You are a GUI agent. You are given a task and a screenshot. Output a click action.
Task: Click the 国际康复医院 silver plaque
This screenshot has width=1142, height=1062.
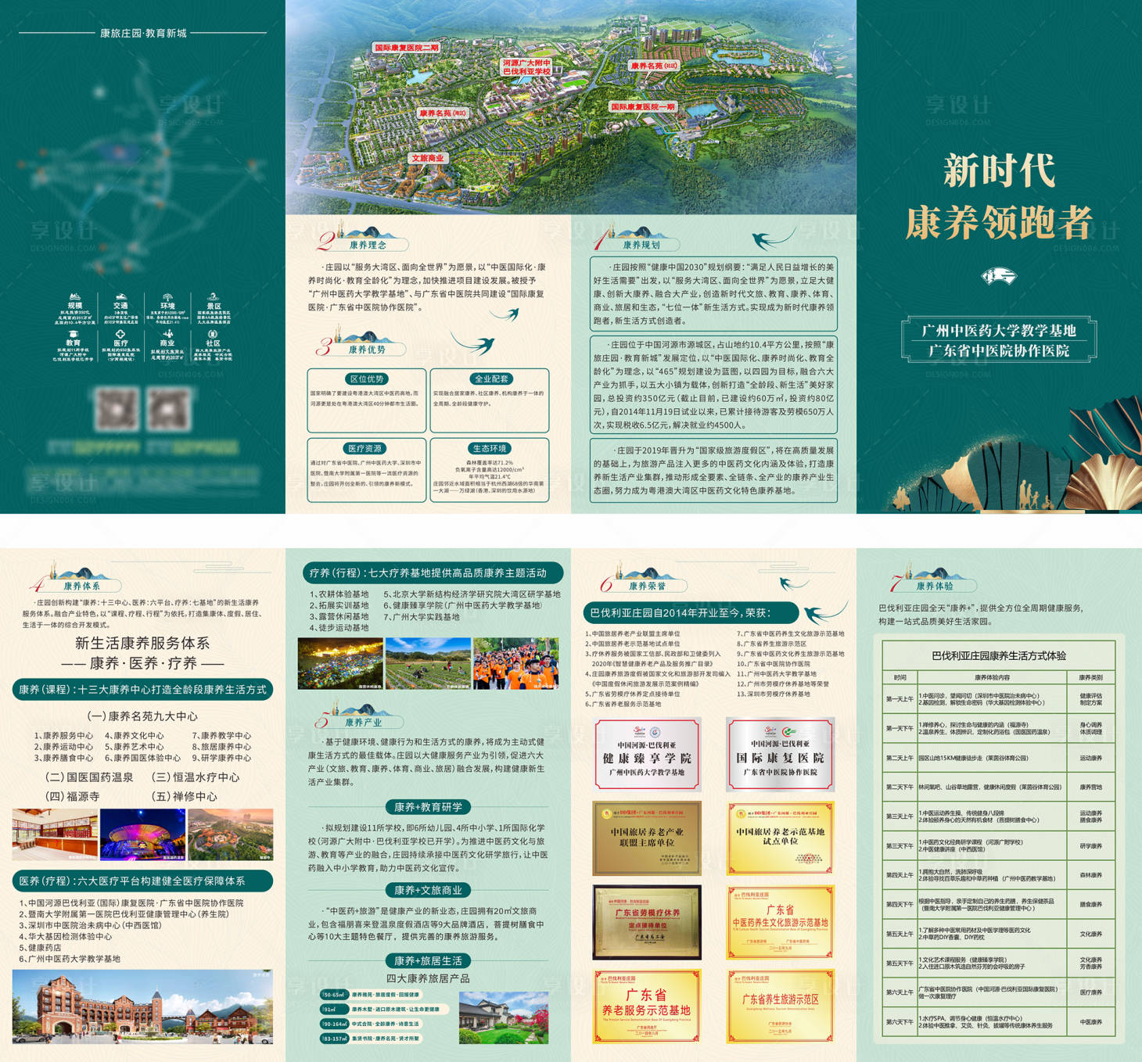click(780, 754)
